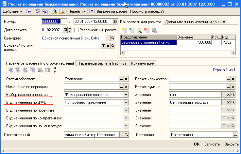The width and height of the screenshot is (241, 154).
Task: Click the Выполнить расчет button
Action: pyautogui.click(x=112, y=11)
